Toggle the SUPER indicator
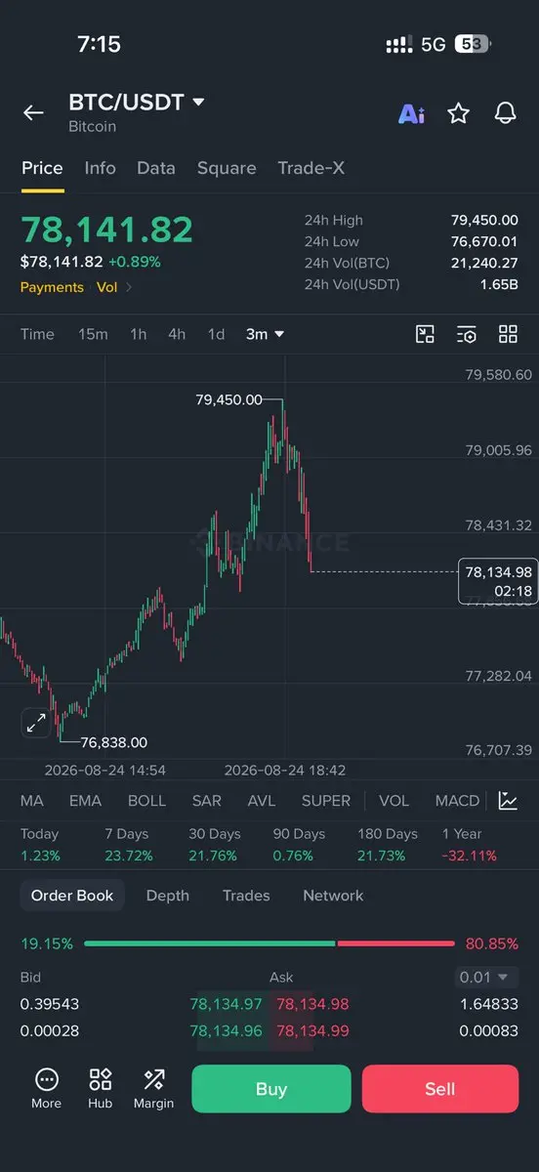 point(326,801)
